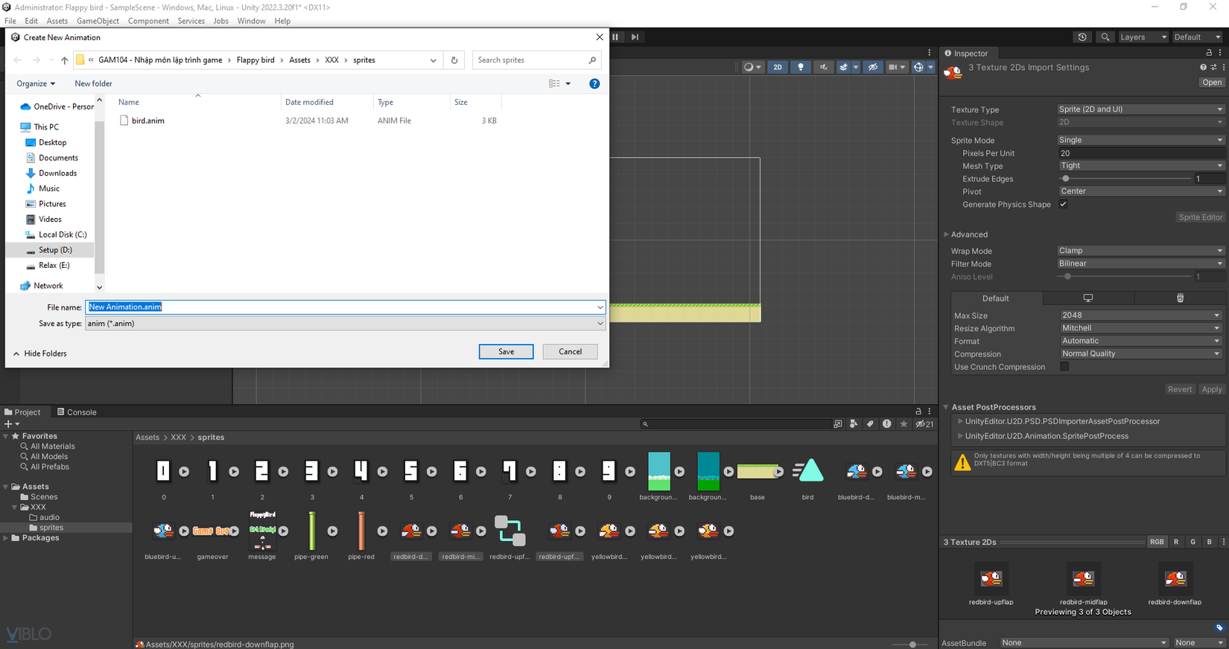The image size is (1229, 649).
Task: Toggle 2D view mode in Scene
Action: [x=778, y=67]
